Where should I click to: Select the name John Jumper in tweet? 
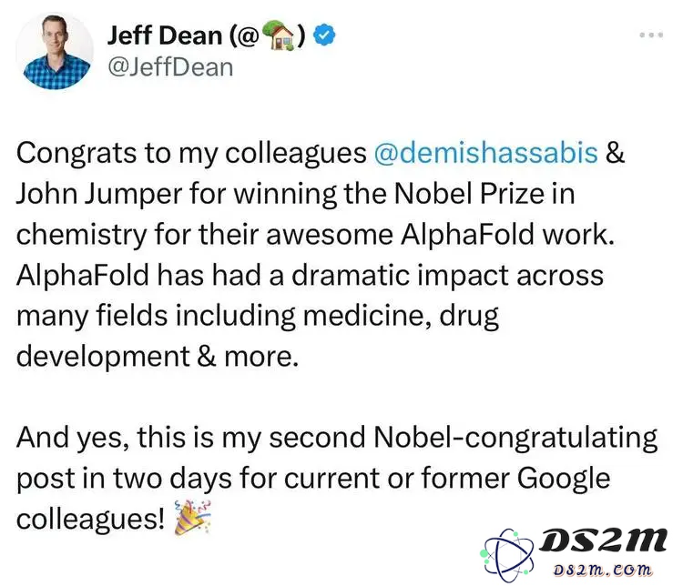pos(99,194)
